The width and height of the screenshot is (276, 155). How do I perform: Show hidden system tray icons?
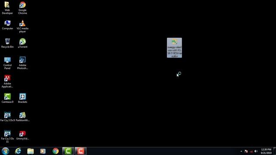click(241, 151)
